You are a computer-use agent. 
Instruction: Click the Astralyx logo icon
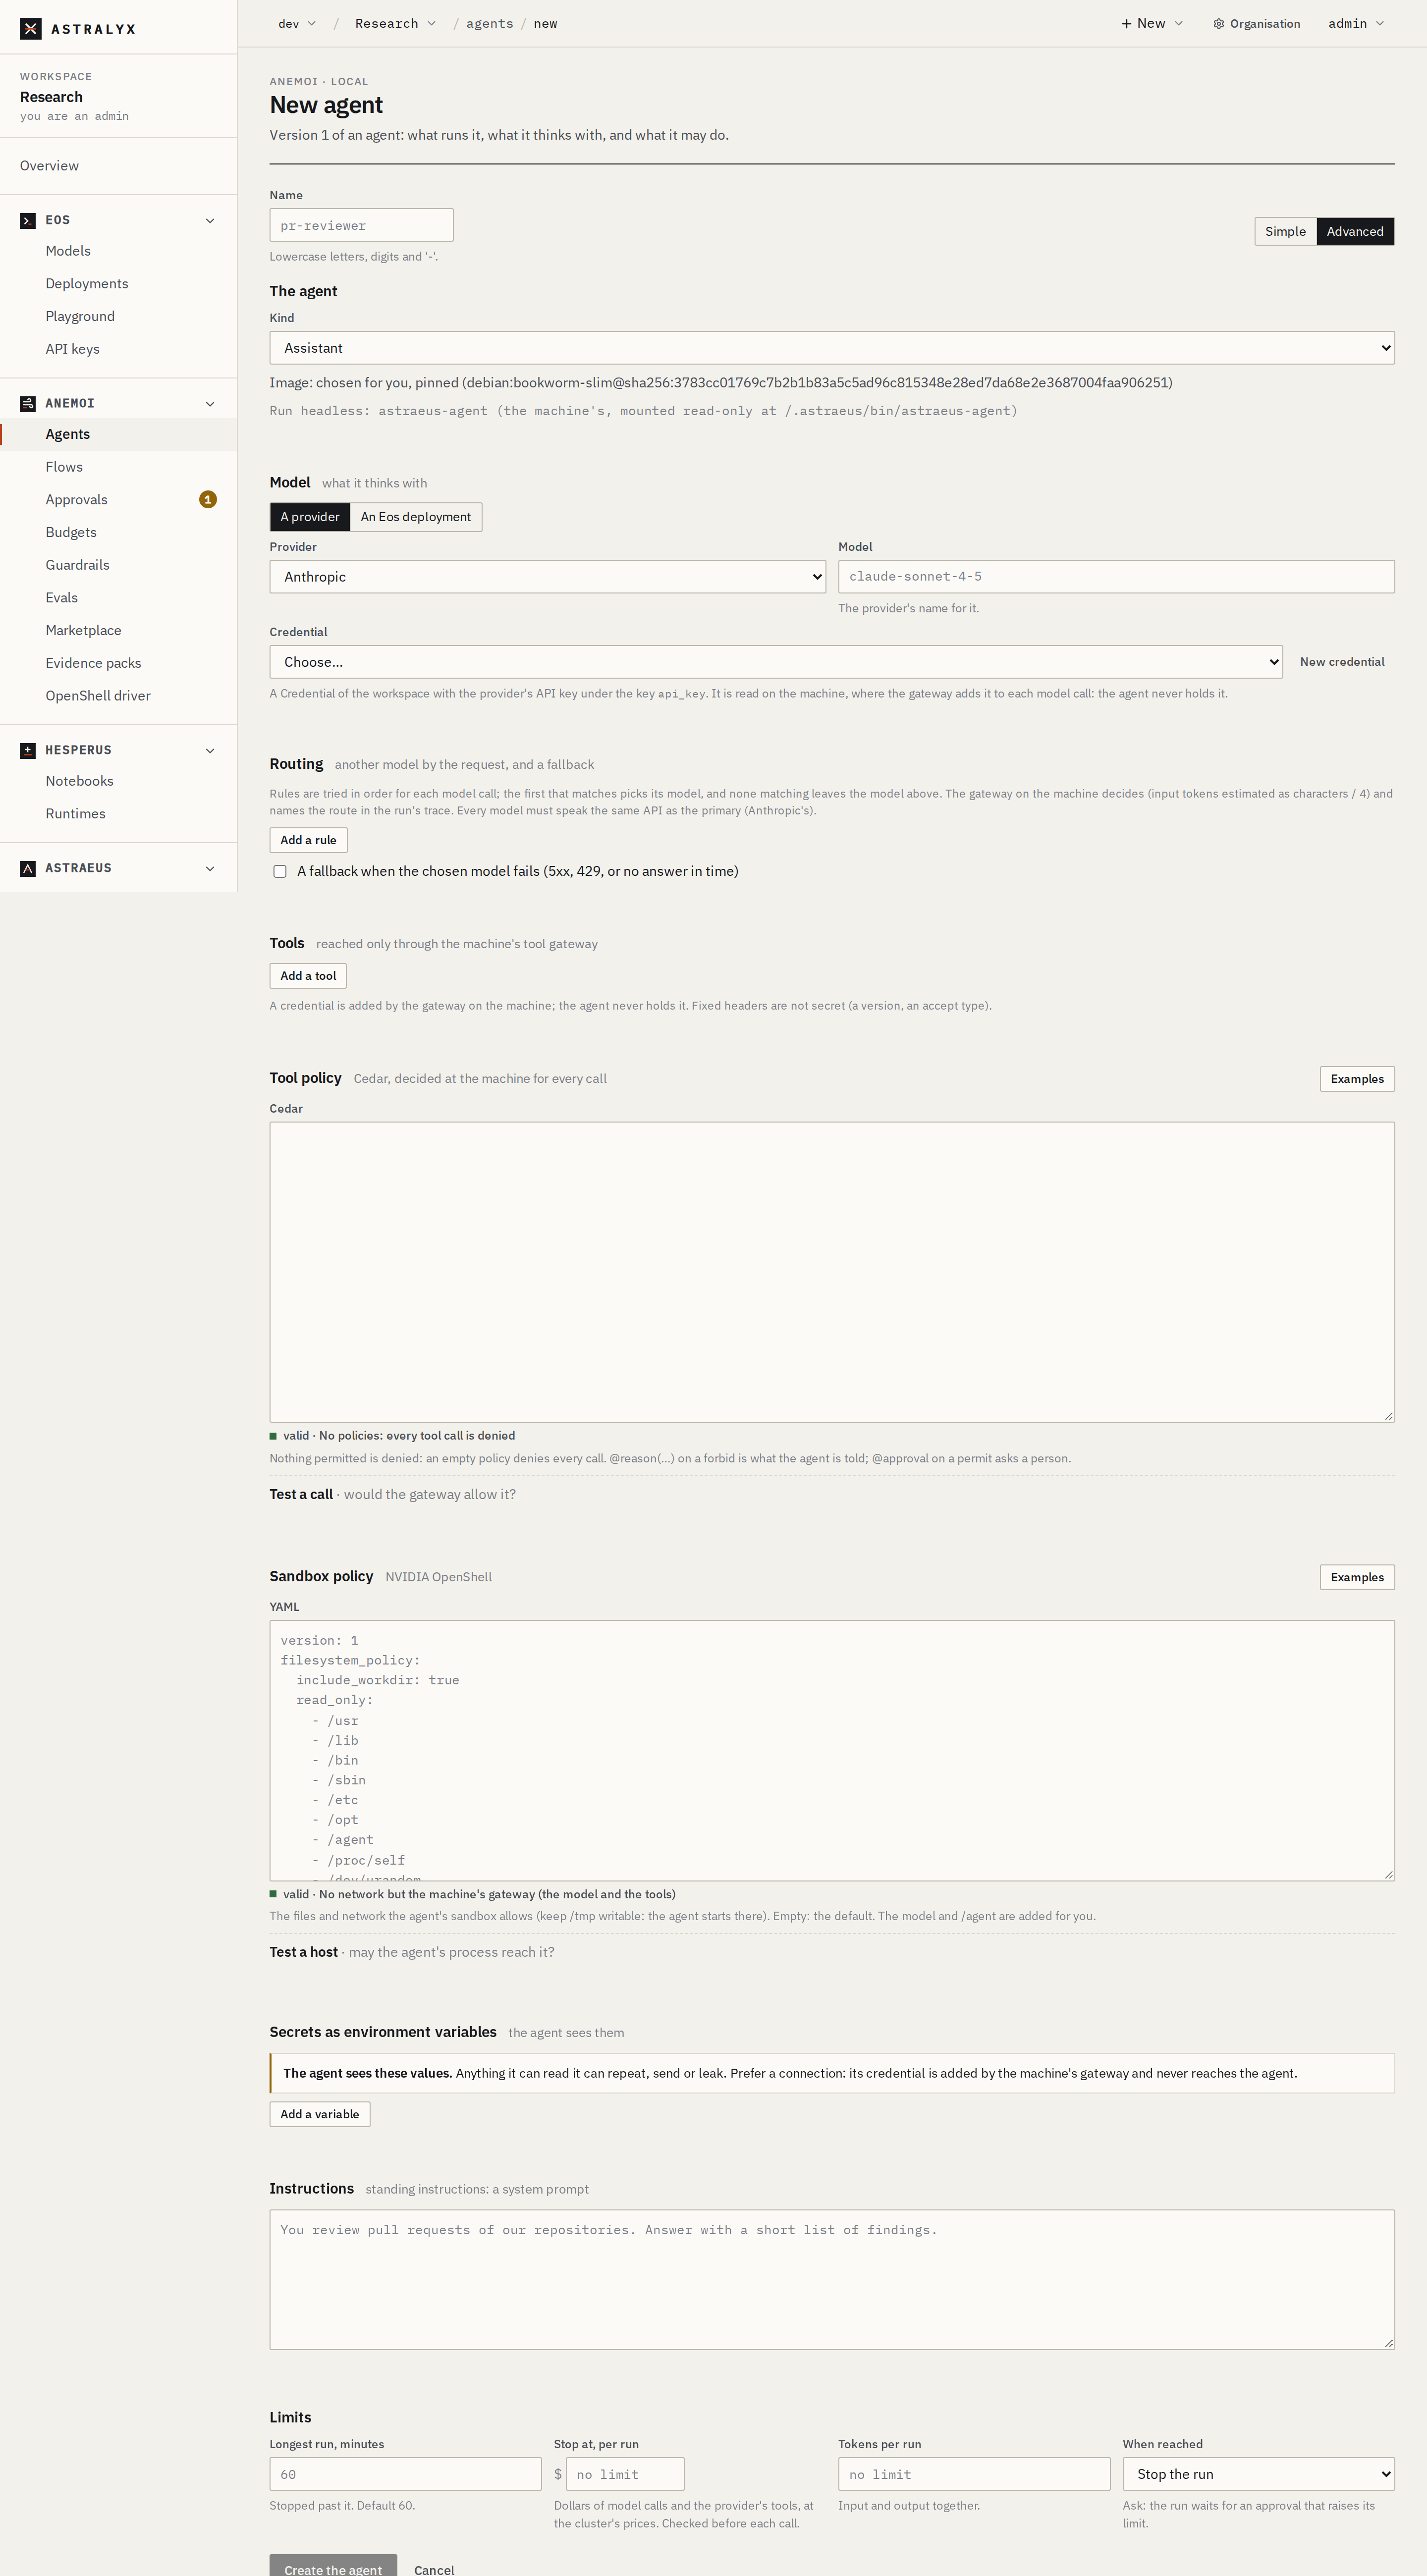click(x=30, y=29)
